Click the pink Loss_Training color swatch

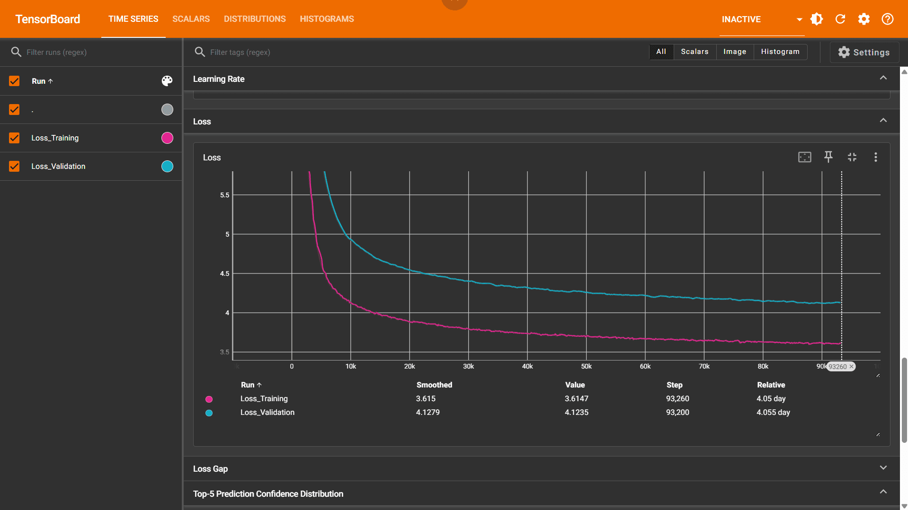coord(167,138)
